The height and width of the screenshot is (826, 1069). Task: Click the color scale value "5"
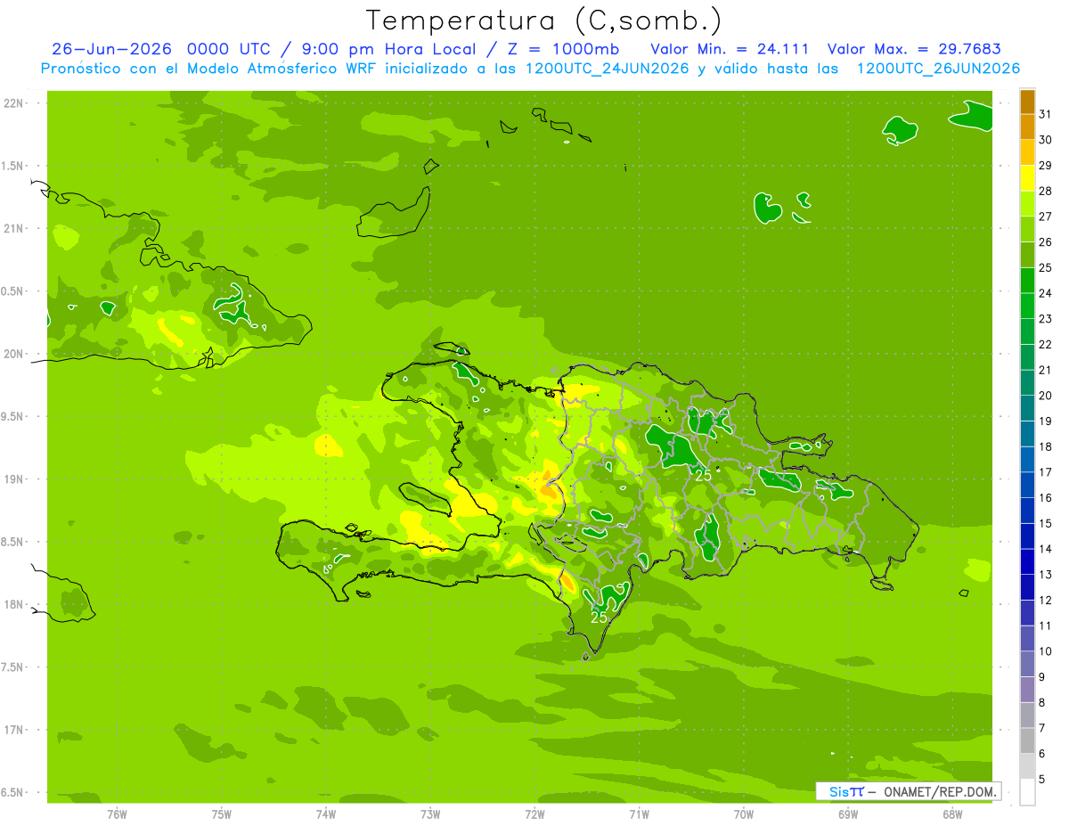[x=1041, y=779]
